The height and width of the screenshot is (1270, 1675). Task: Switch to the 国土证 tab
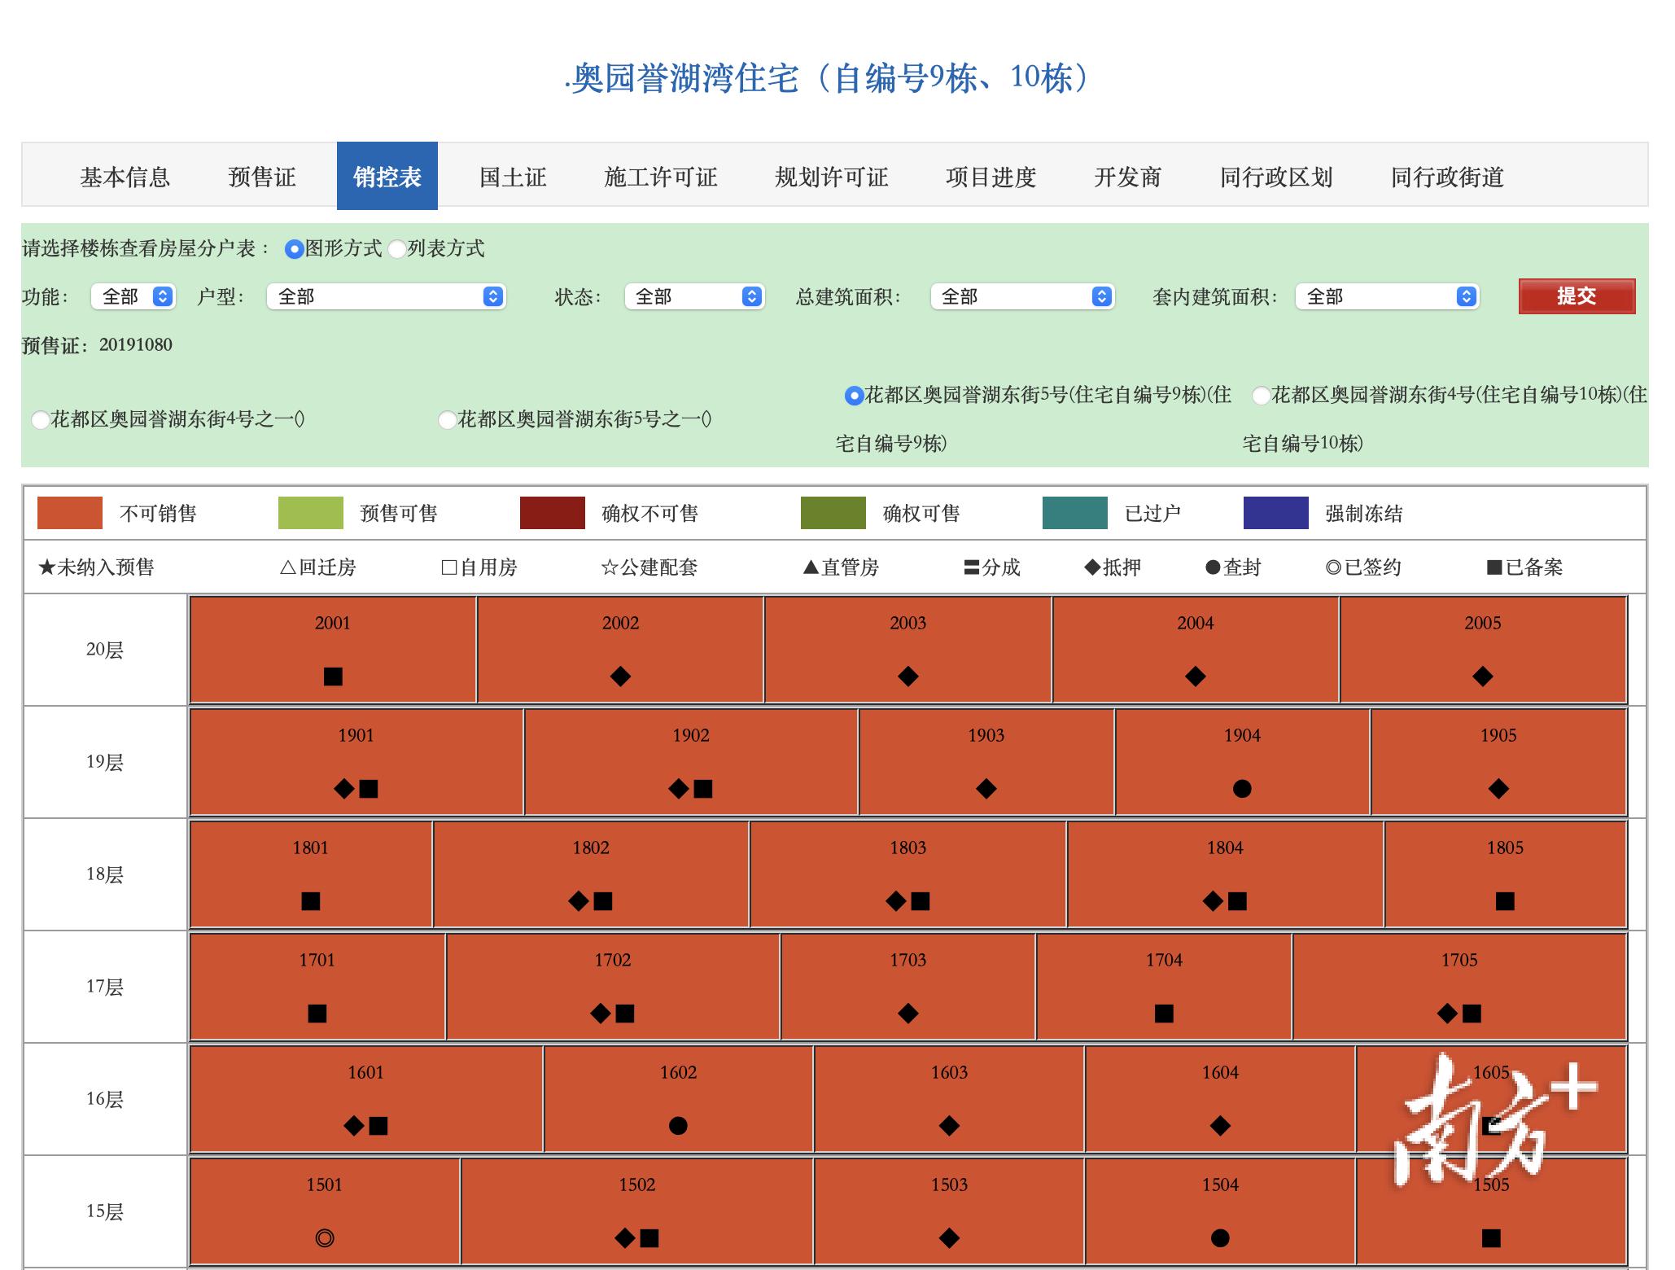coord(513,177)
